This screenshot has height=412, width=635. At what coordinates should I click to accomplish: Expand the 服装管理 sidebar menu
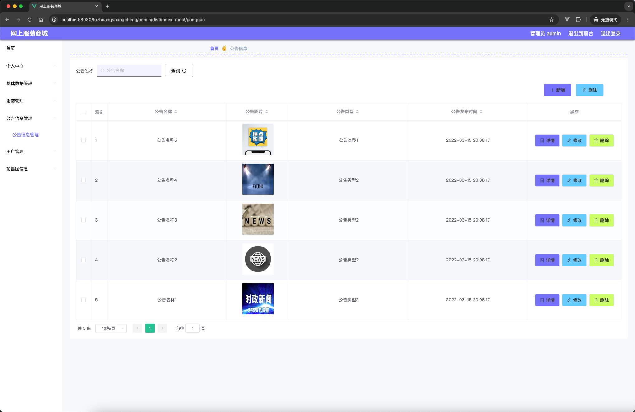(31, 101)
